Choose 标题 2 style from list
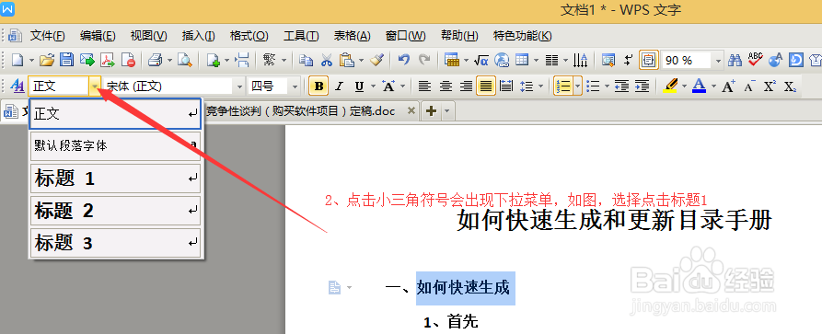Screen dimensions: 822x334 click(115, 211)
